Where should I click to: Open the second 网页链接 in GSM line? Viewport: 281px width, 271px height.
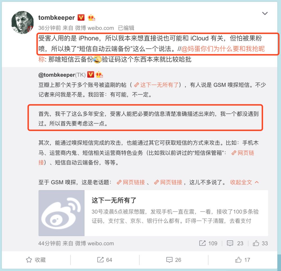[x=168, y=182]
